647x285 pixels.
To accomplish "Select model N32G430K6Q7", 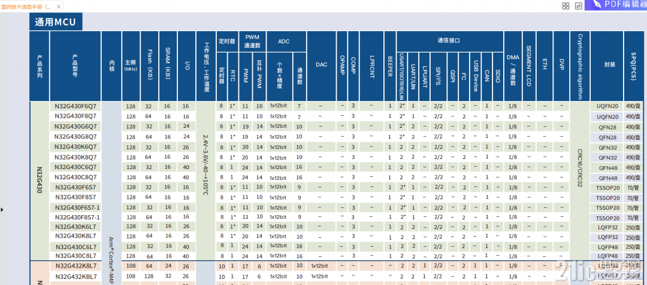I will pyautogui.click(x=75, y=147).
